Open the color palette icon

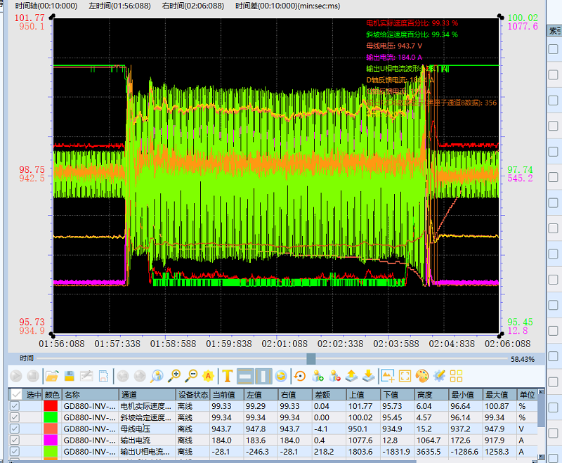(x=422, y=376)
